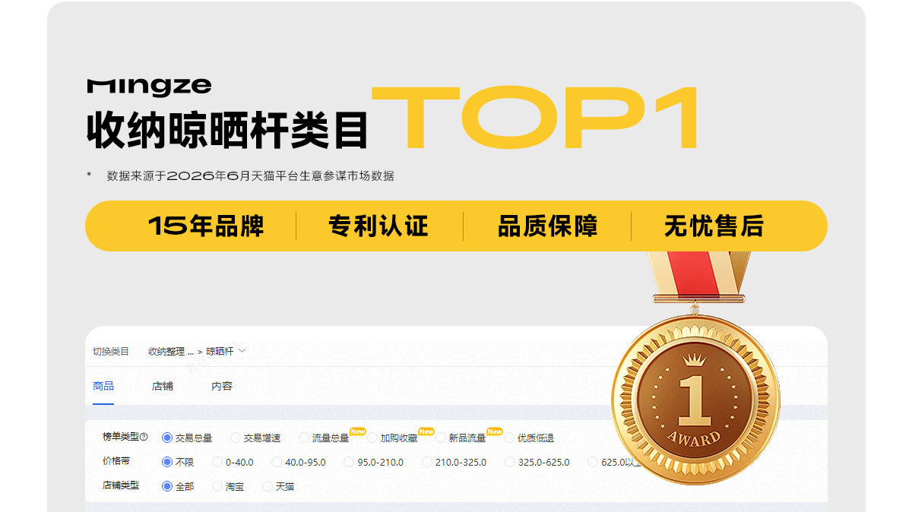Click the 数据来源于2026年6月 footnote text

[251, 175]
